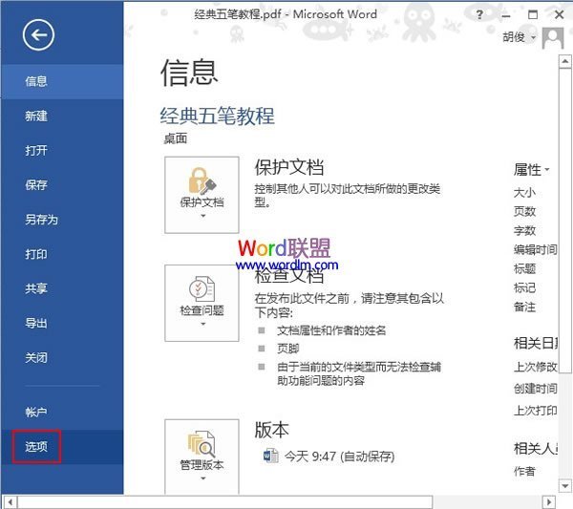The image size is (573, 509).
Task: Go to the 共享 (Share) page
Action: 36,288
